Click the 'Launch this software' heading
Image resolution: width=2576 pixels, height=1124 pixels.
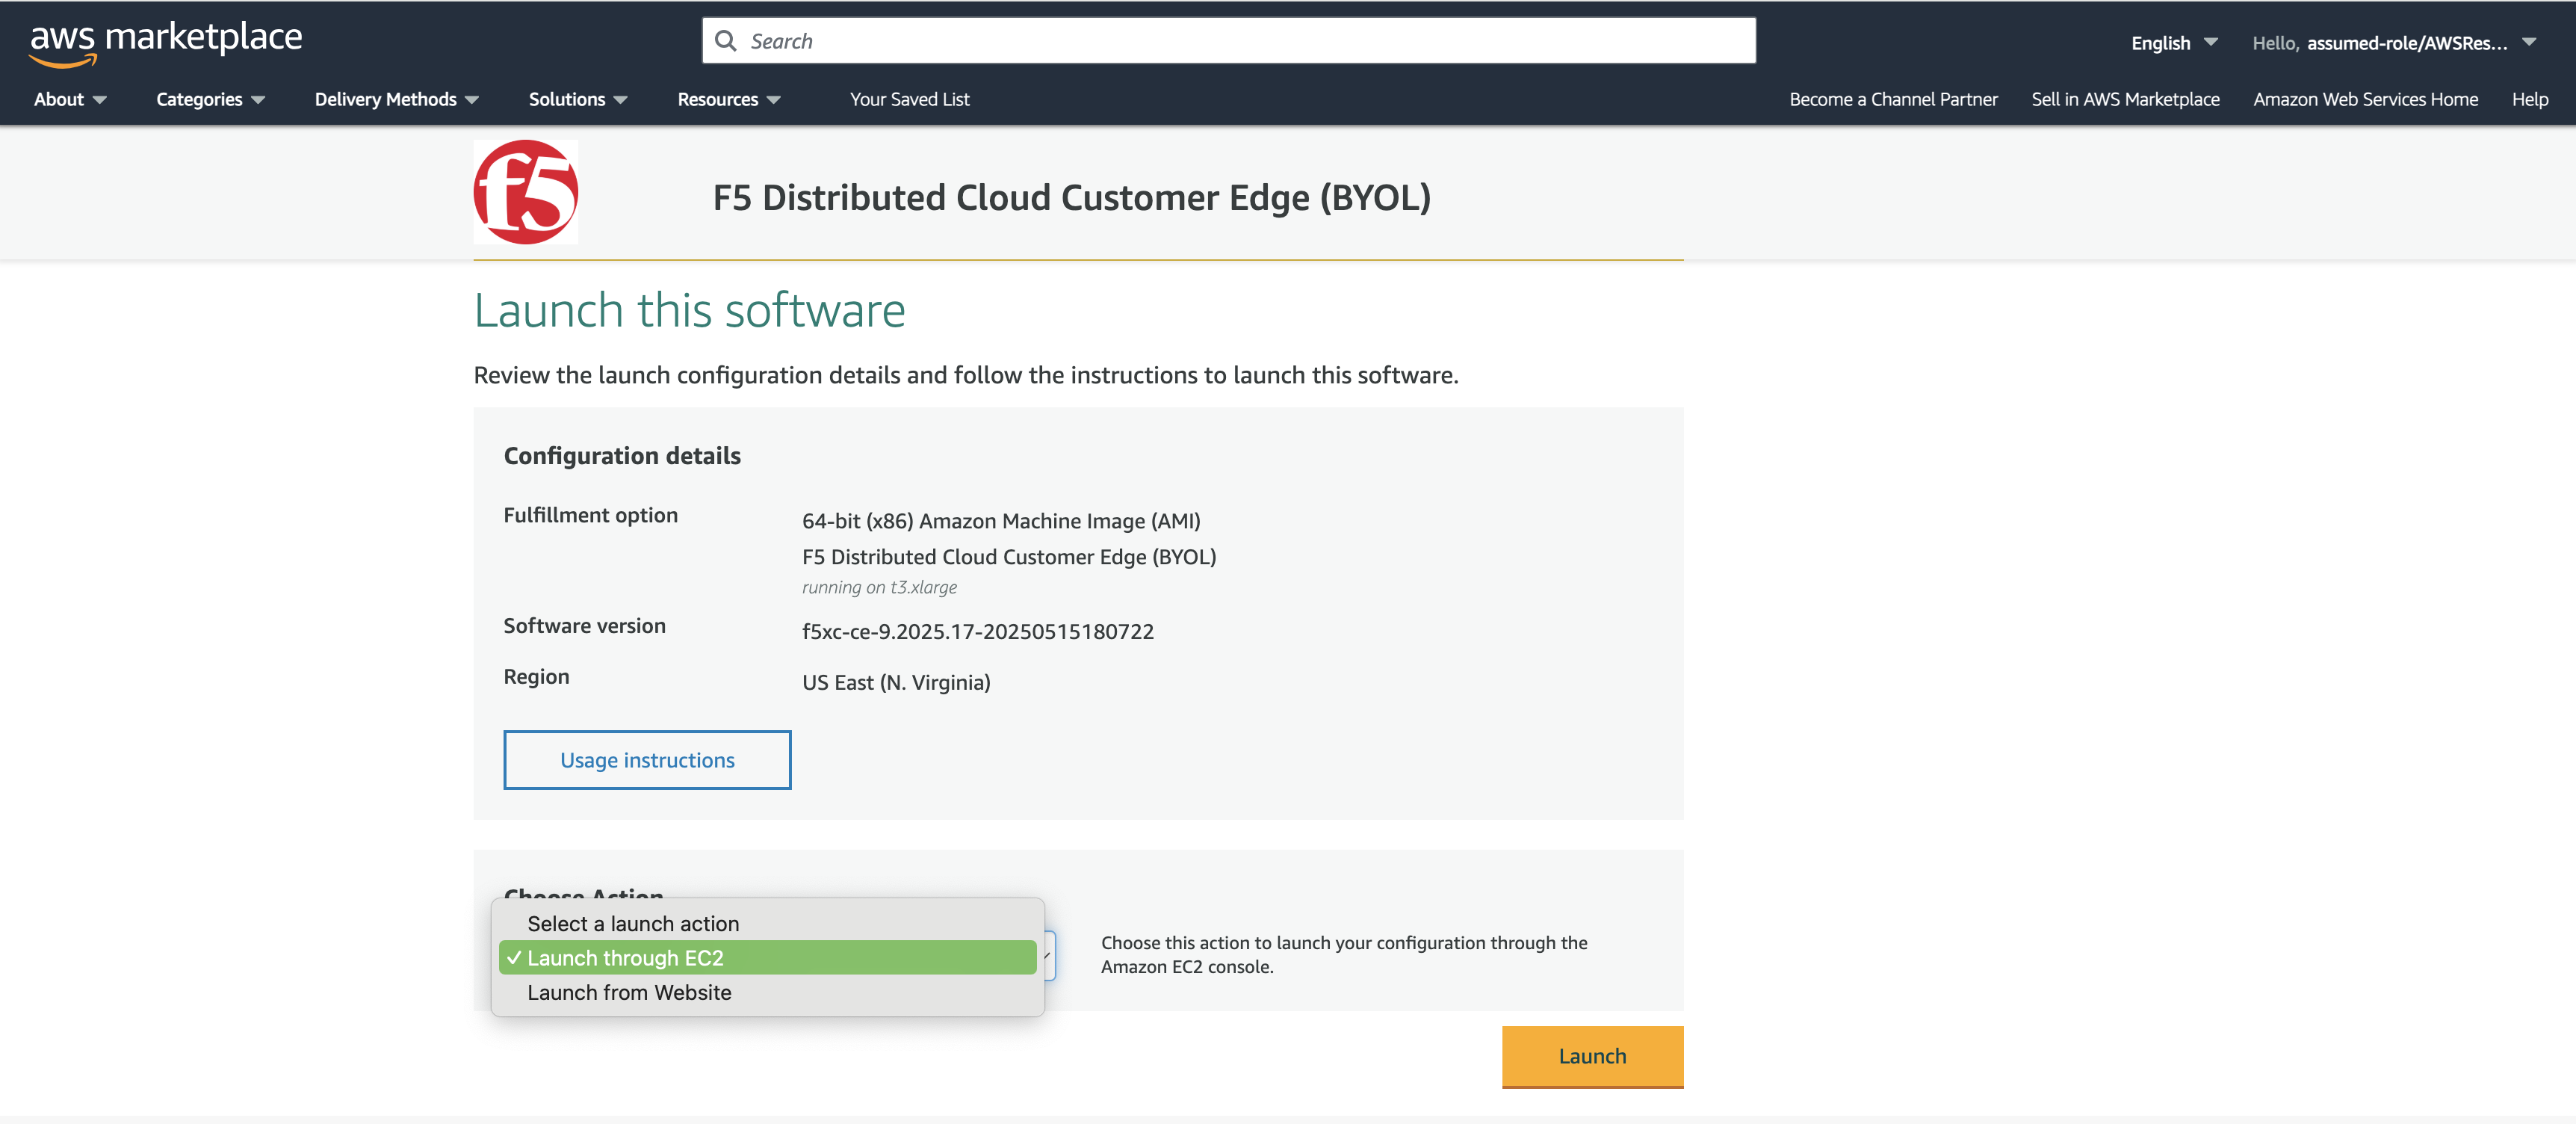pyautogui.click(x=689, y=310)
